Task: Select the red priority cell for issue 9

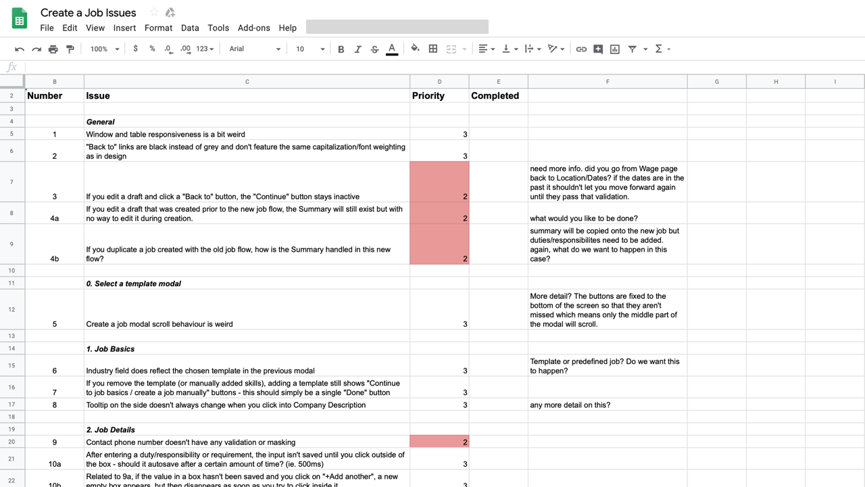Action: point(439,442)
